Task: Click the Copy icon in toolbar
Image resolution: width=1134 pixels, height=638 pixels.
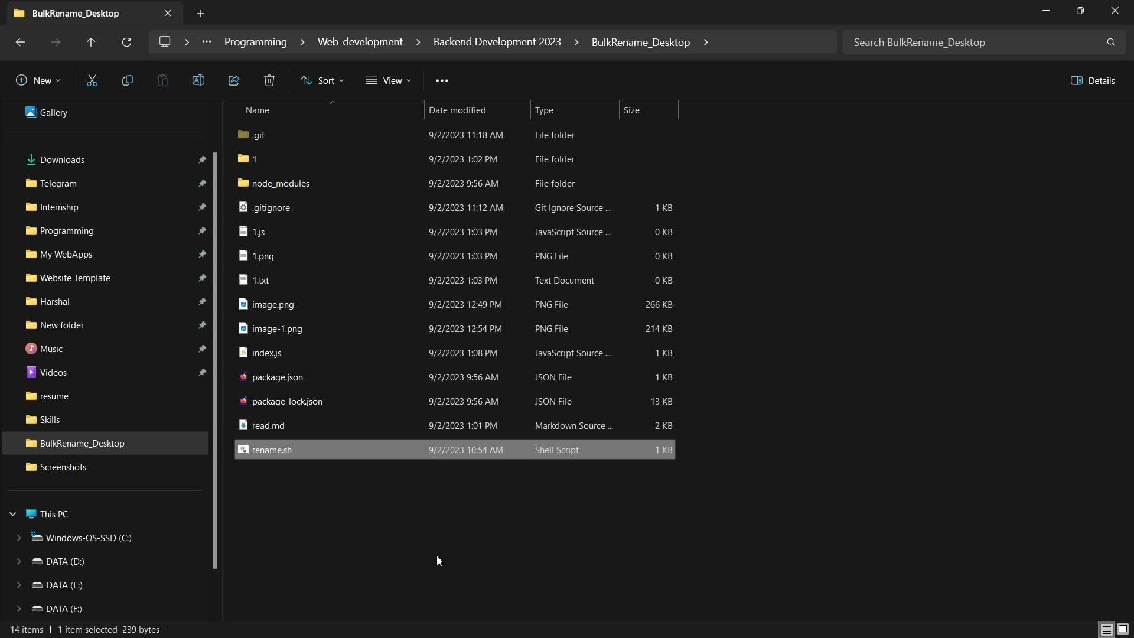Action: click(x=127, y=80)
